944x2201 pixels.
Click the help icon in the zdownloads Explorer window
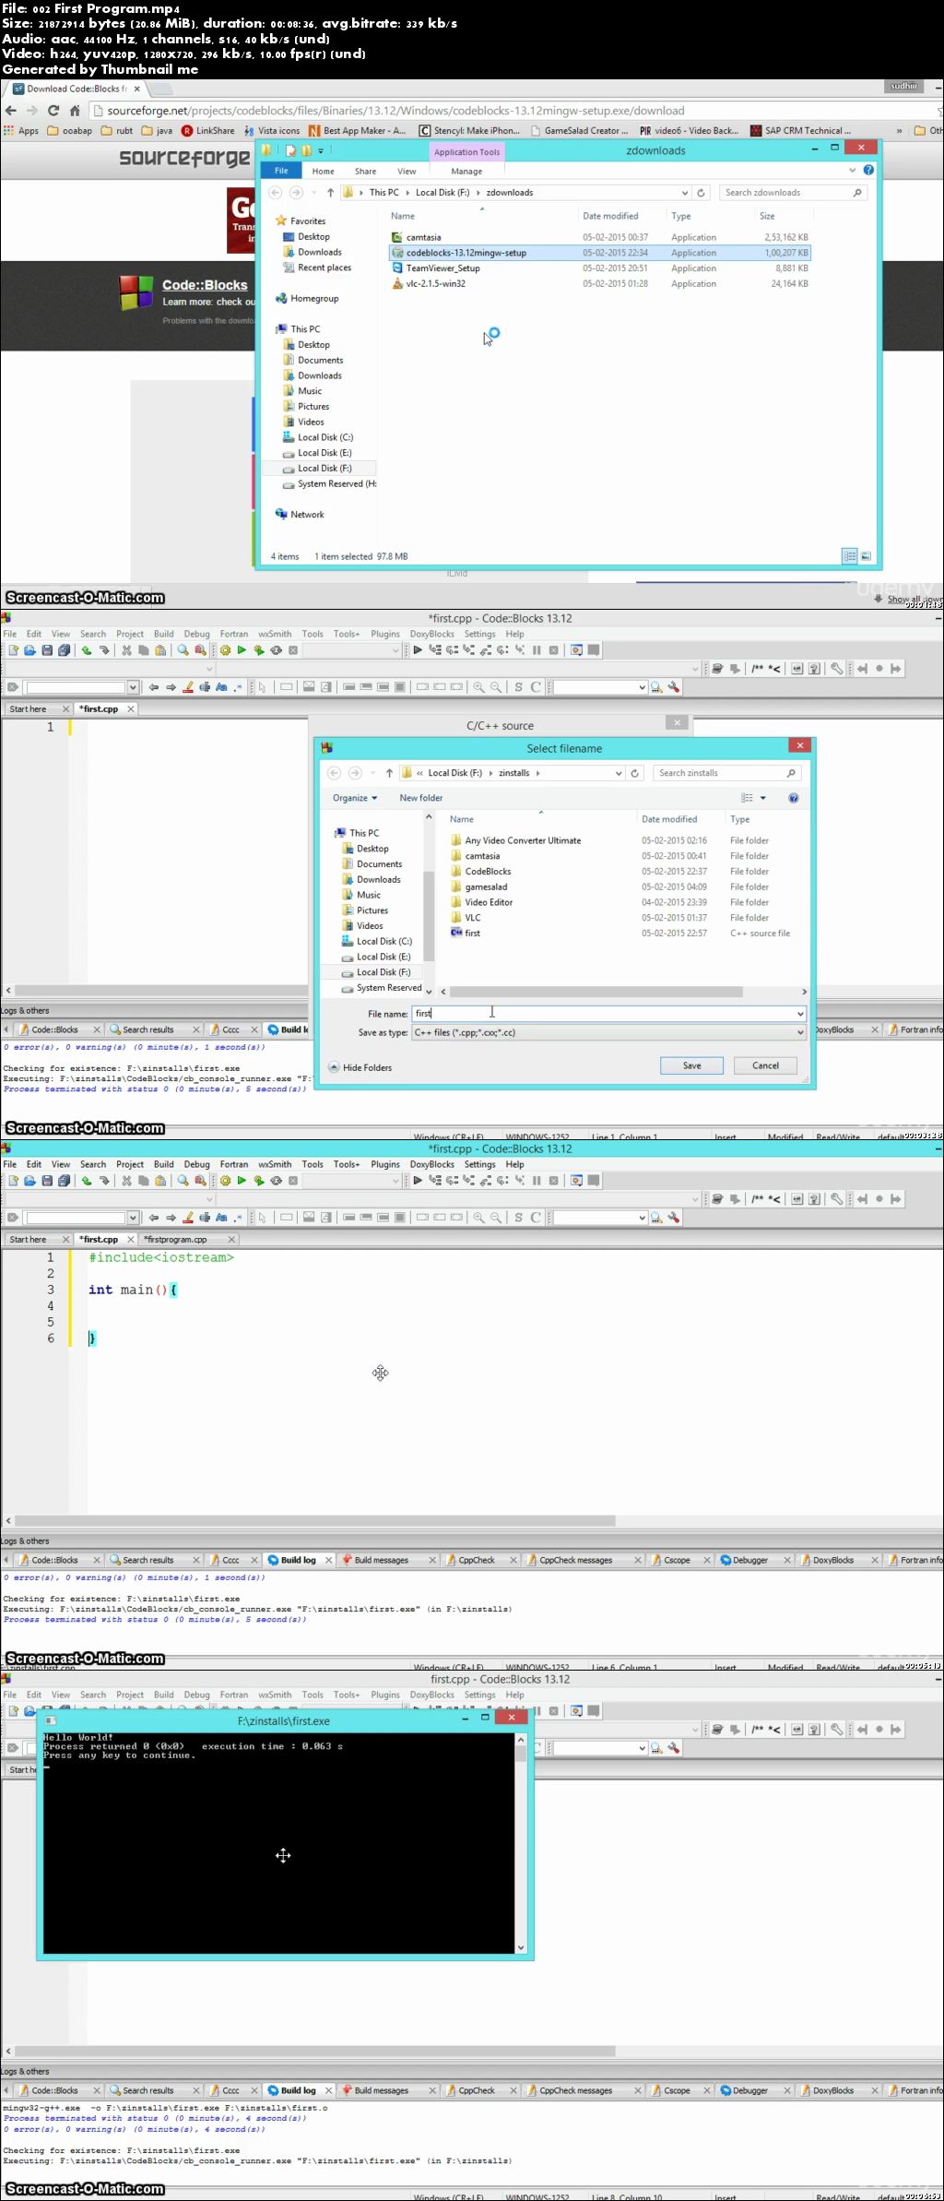coord(868,171)
